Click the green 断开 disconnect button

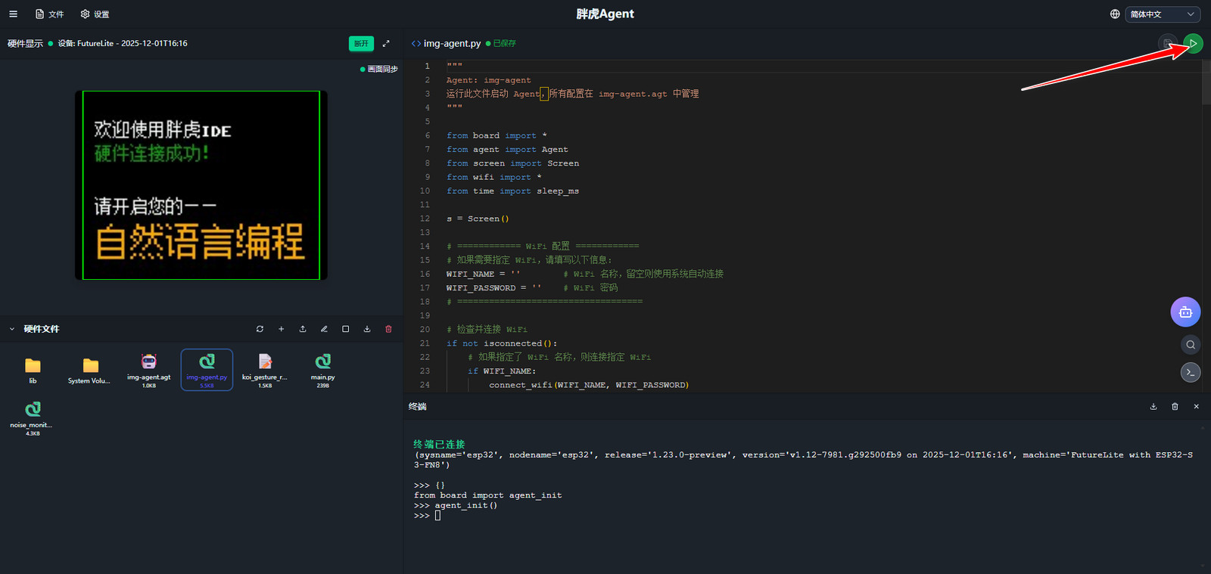point(361,44)
